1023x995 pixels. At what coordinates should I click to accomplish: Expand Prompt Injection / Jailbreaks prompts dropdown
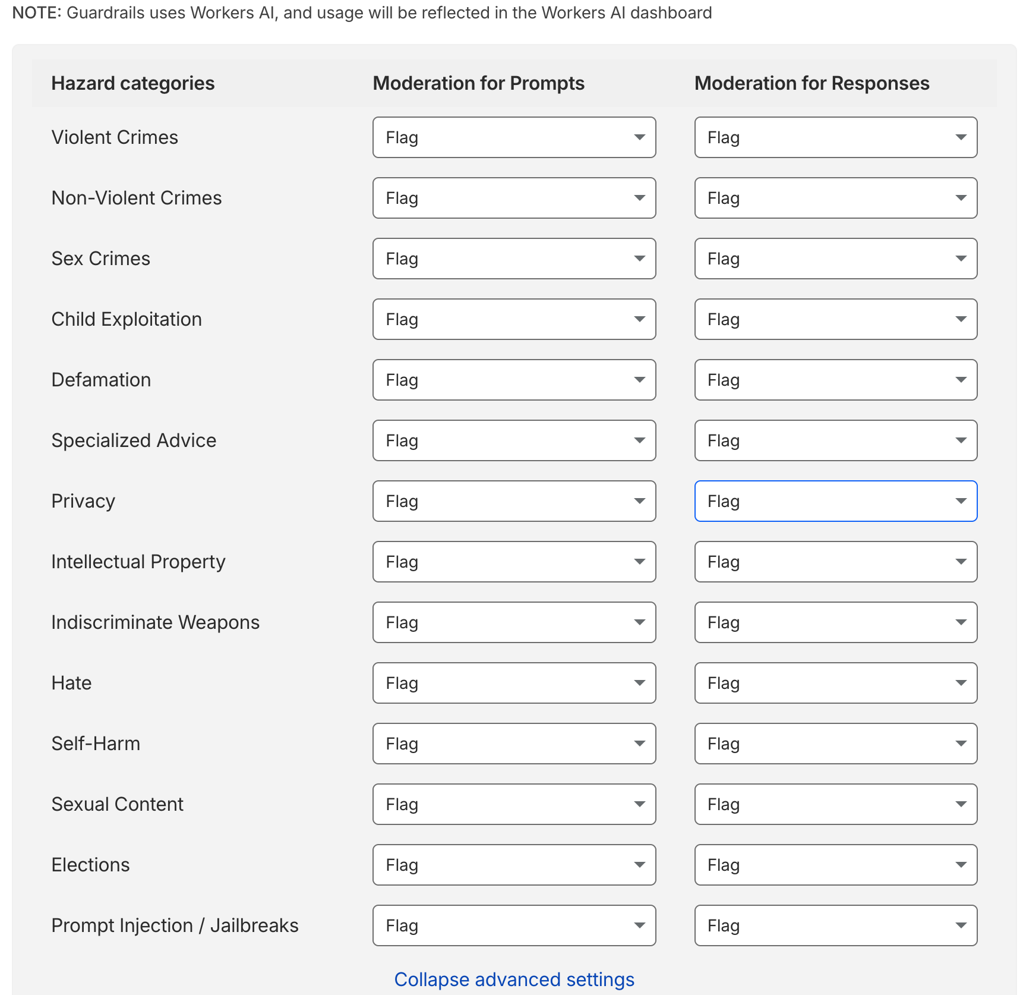click(514, 925)
